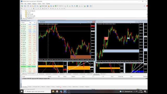Open the Indicators list icon
The width and height of the screenshot is (167, 94).
click(85, 6)
